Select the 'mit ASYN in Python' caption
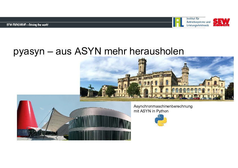The image size is (238, 168). [x=151, y=111]
